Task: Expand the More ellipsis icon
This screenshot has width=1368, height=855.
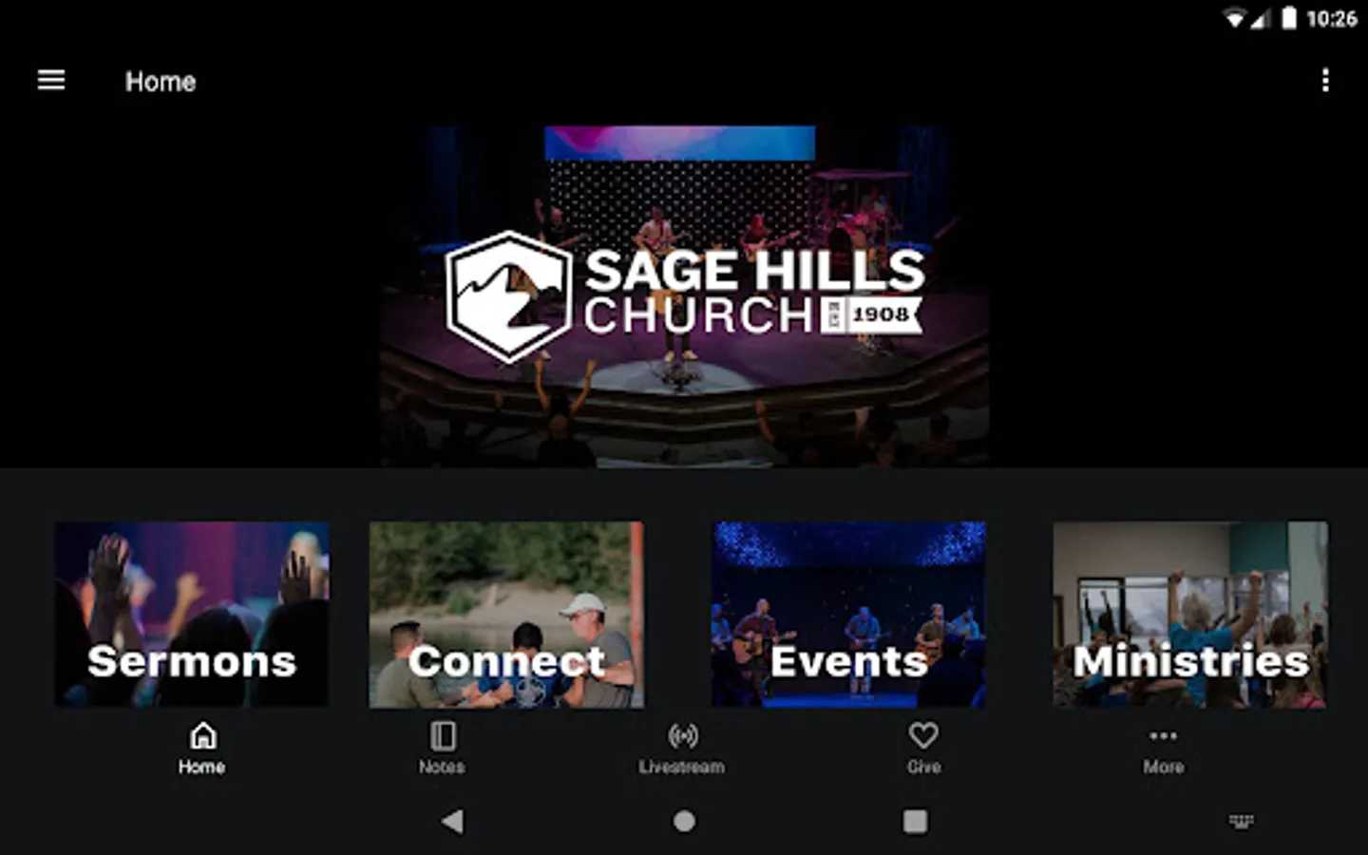Action: [x=1164, y=735]
